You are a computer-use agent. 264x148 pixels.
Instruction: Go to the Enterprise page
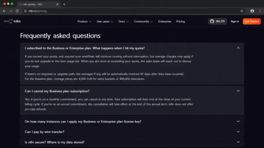[x=165, y=22]
